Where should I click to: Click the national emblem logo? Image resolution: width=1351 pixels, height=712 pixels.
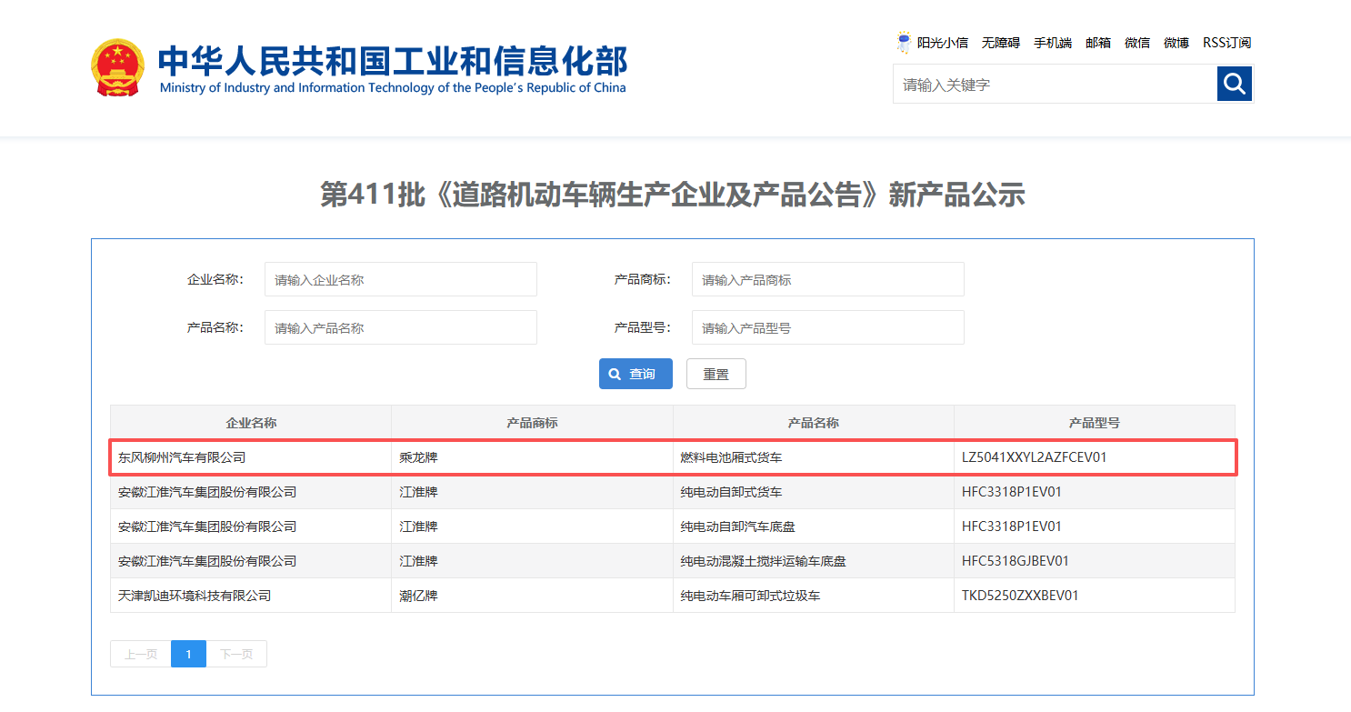pos(117,67)
